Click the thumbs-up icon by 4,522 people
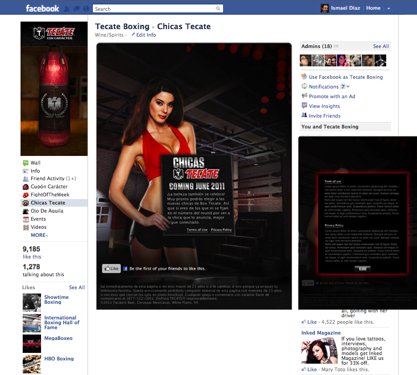This screenshot has width=417, height=375. click(x=304, y=322)
